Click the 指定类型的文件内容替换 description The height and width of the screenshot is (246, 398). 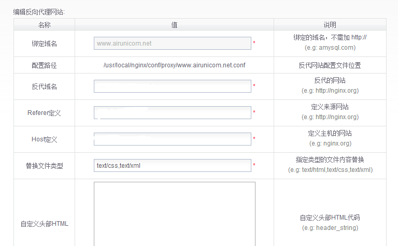330,160
